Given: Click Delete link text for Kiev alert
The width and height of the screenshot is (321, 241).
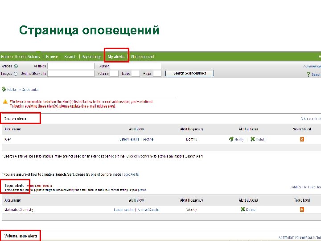Looking at the screenshot, I should pos(261,140).
